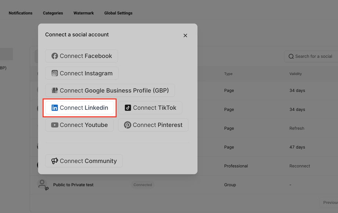
Task: Click the Connect Facebook text label
Action: (x=86, y=56)
